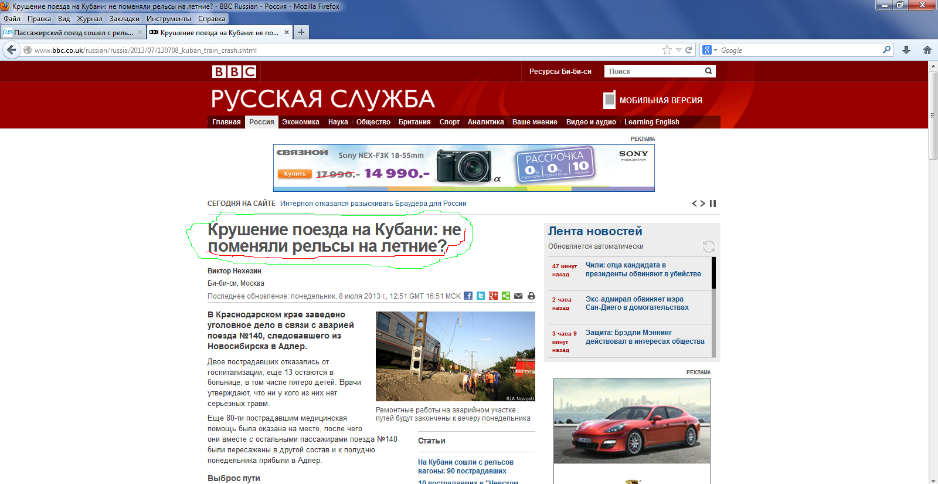Click the train crash photo

tap(455, 356)
